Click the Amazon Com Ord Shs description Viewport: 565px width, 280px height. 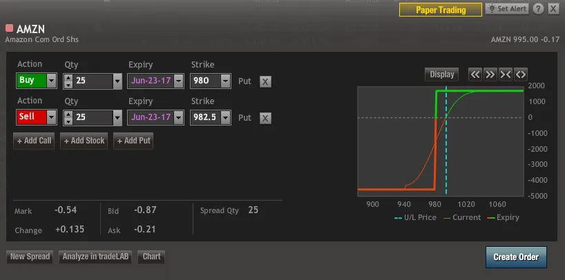pyautogui.click(x=42, y=39)
